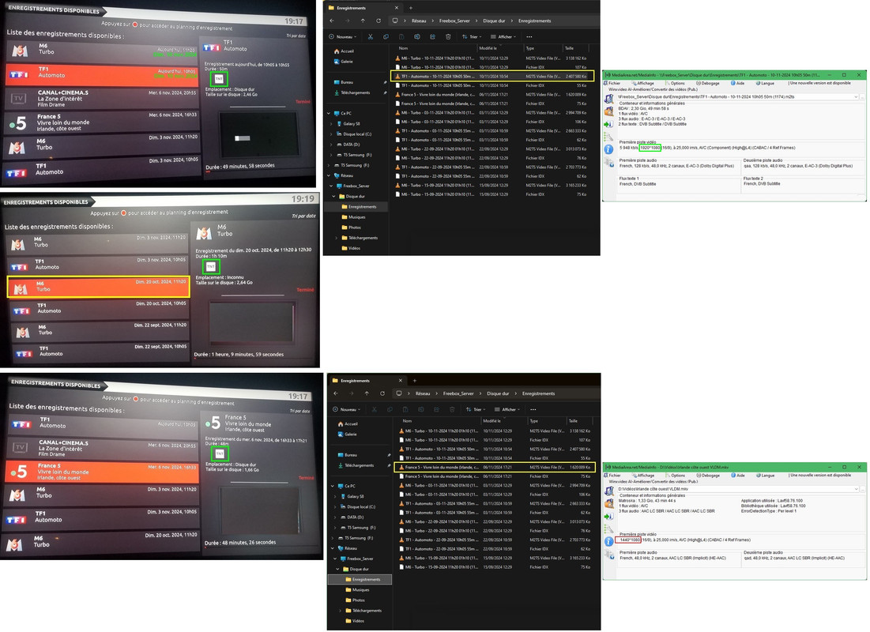This screenshot has height=632, width=870.
Task: Refresh the lower Explorer window
Action: click(382, 393)
